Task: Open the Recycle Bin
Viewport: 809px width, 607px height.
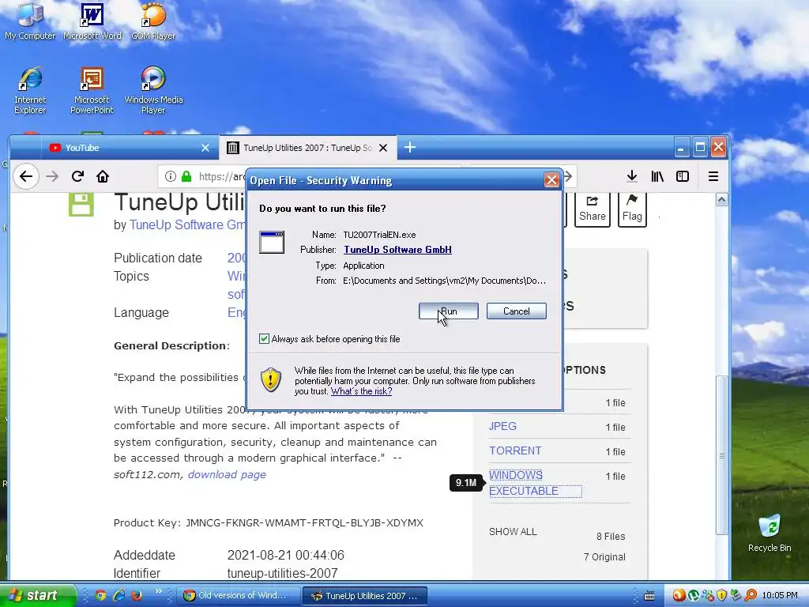Action: [769, 533]
